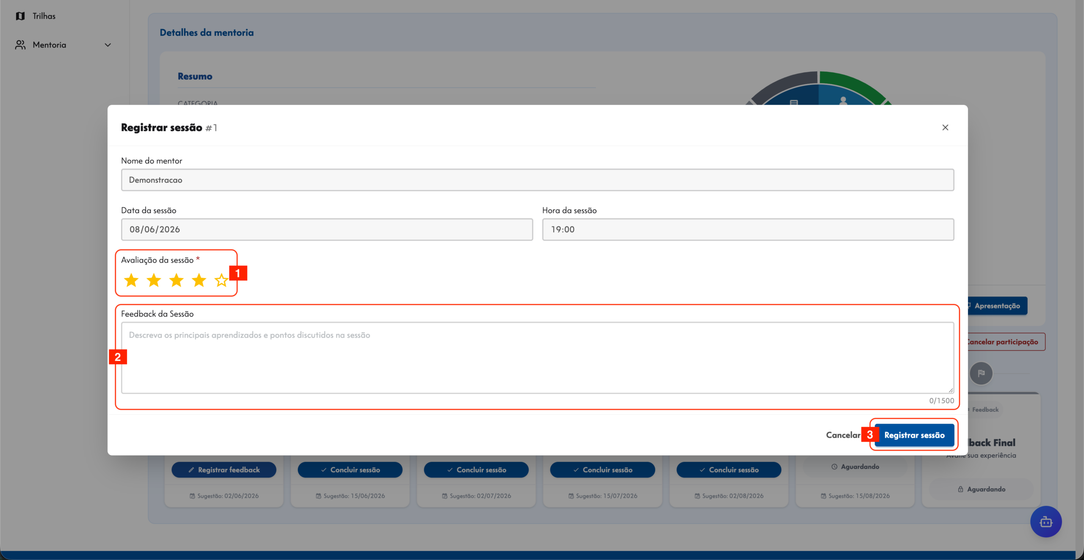Image resolution: width=1084 pixels, height=560 pixels.
Task: Click the 0/1500 character counter
Action: [x=942, y=401]
